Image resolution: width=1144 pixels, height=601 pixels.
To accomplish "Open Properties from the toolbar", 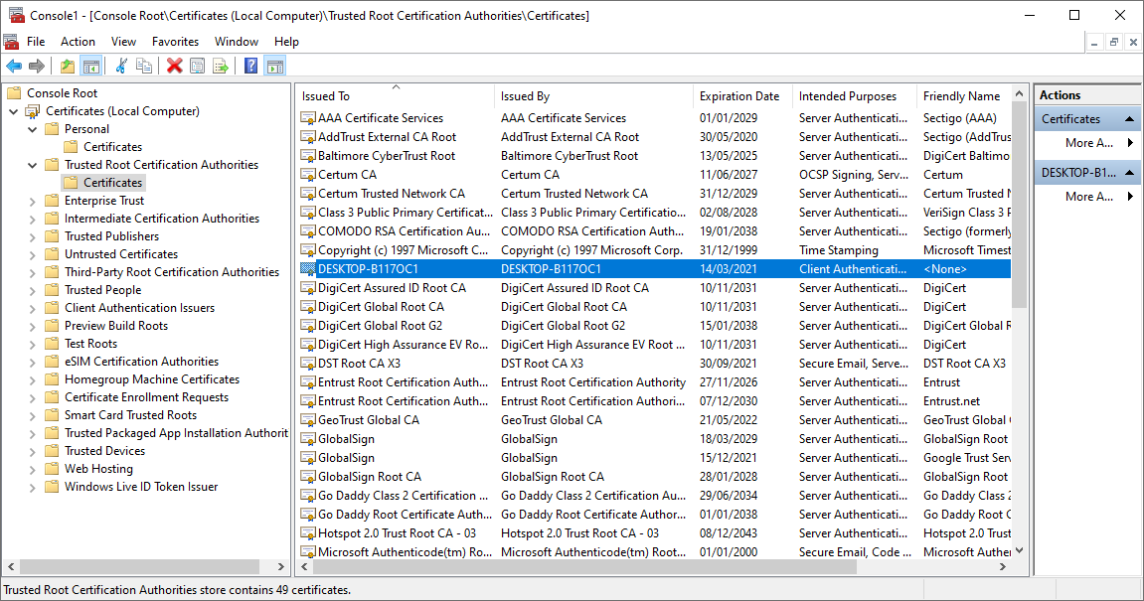I will coord(197,67).
